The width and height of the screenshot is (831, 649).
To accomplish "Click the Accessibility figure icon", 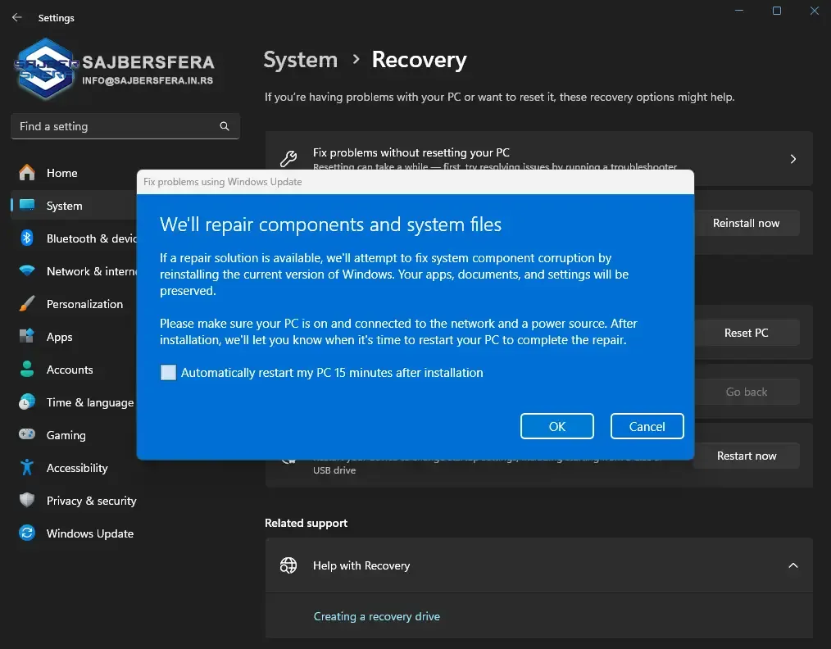I will pyautogui.click(x=27, y=468).
